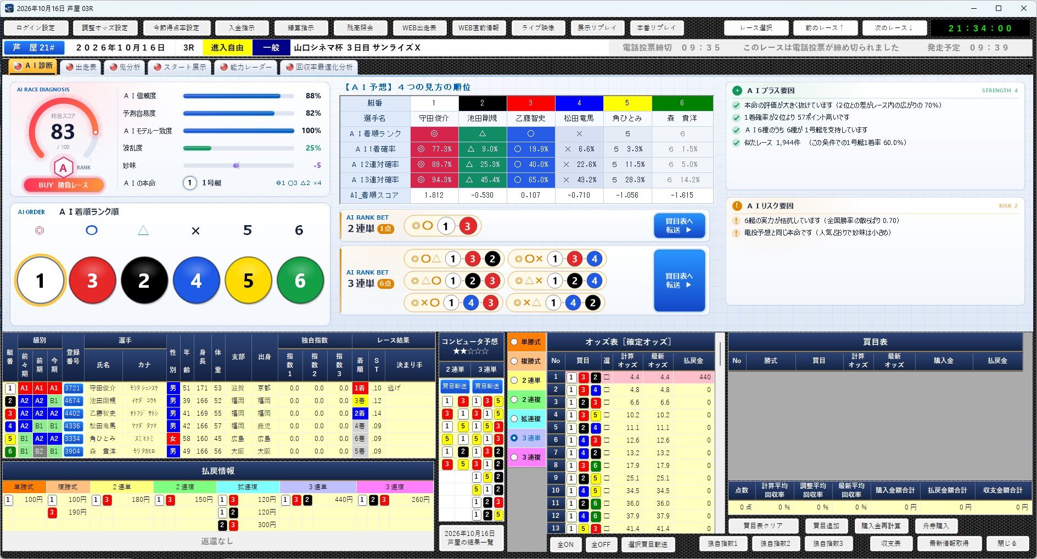Click the ログイン設定 button

coord(36,28)
